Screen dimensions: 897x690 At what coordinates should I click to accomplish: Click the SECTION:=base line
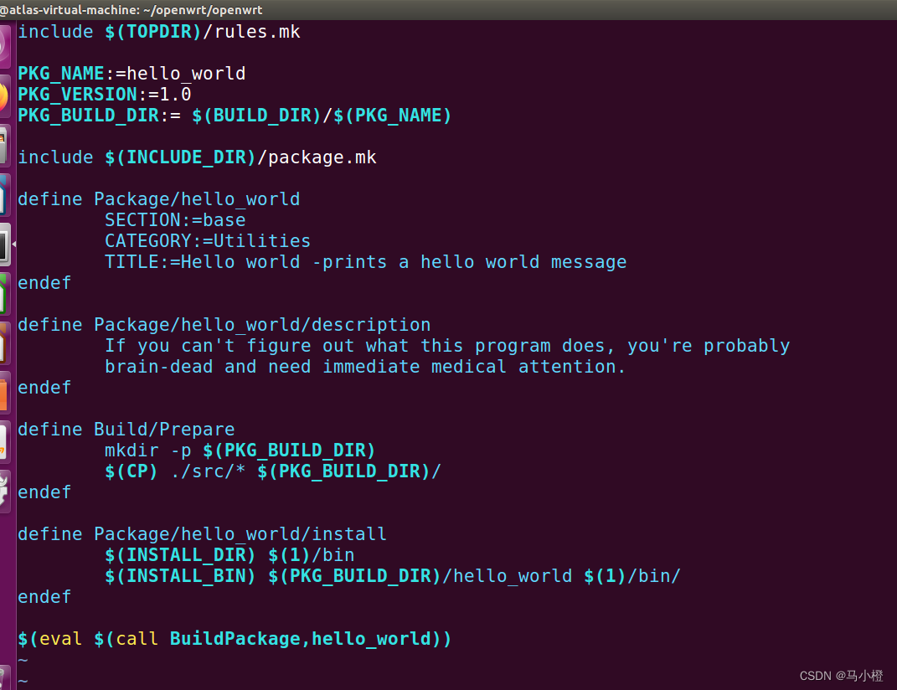click(175, 219)
